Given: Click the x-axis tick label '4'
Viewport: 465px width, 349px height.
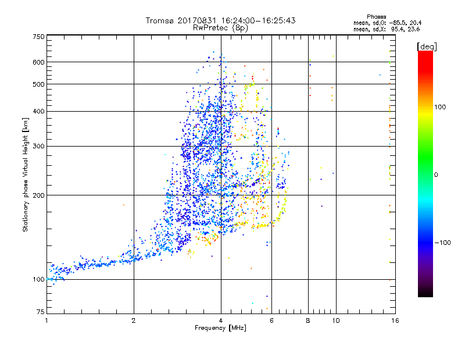Looking at the screenshot, I should point(221,320).
